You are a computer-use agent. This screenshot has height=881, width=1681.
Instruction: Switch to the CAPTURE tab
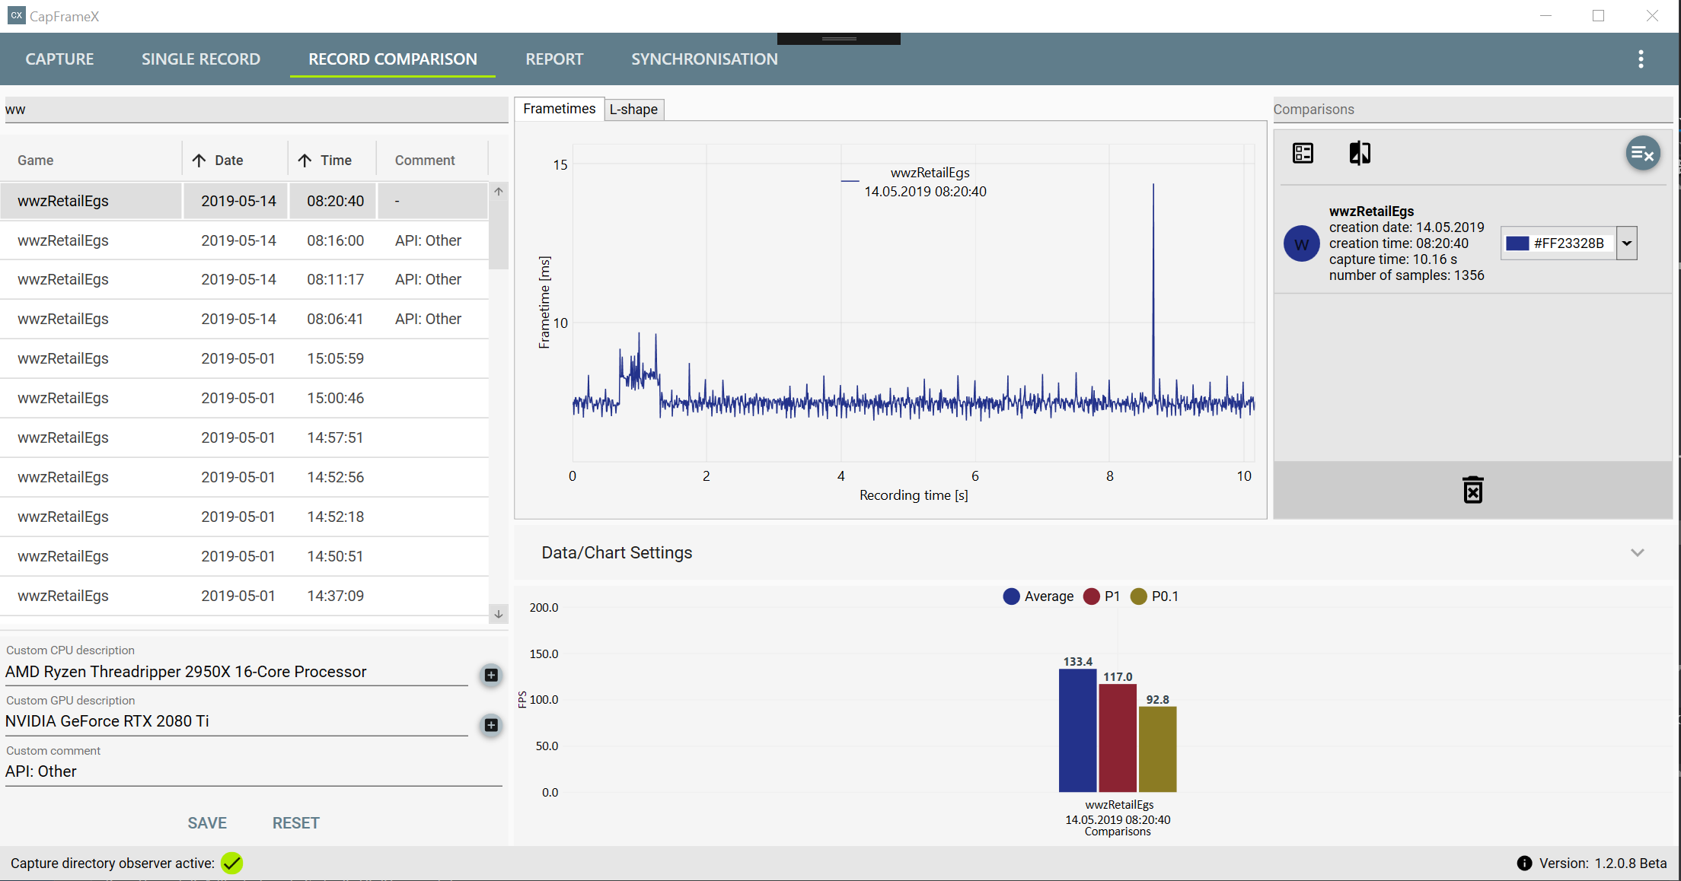(59, 59)
